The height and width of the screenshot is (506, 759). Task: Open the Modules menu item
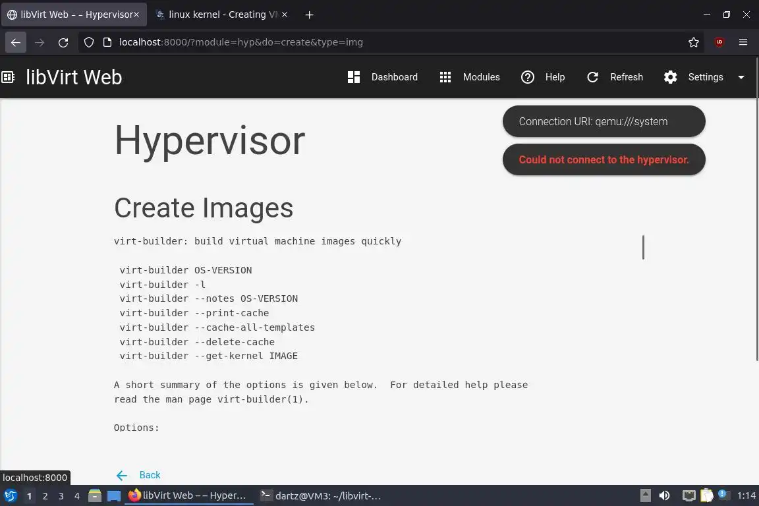pyautogui.click(x=481, y=77)
